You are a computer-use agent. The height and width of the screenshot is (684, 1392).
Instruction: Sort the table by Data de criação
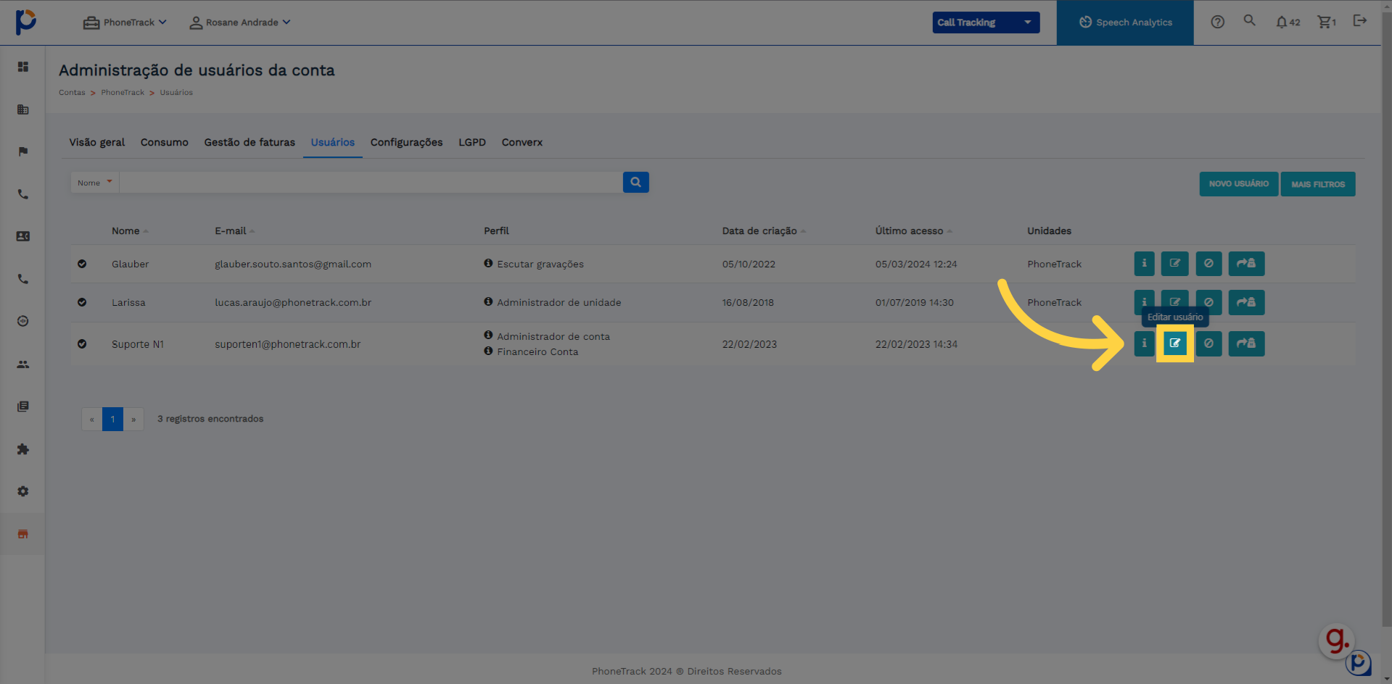(764, 231)
